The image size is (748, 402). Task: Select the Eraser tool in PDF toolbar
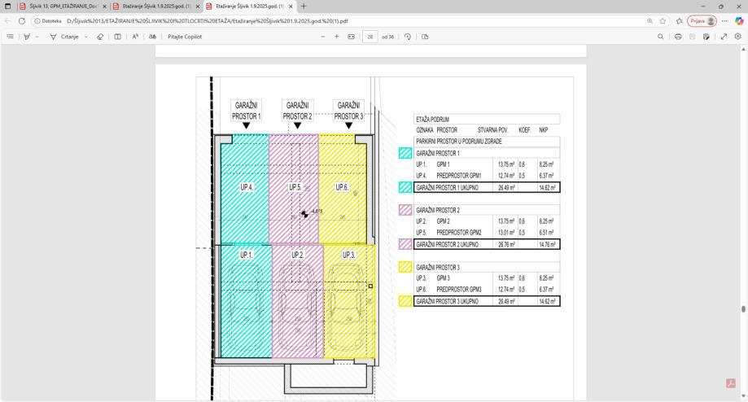pyautogui.click(x=99, y=37)
